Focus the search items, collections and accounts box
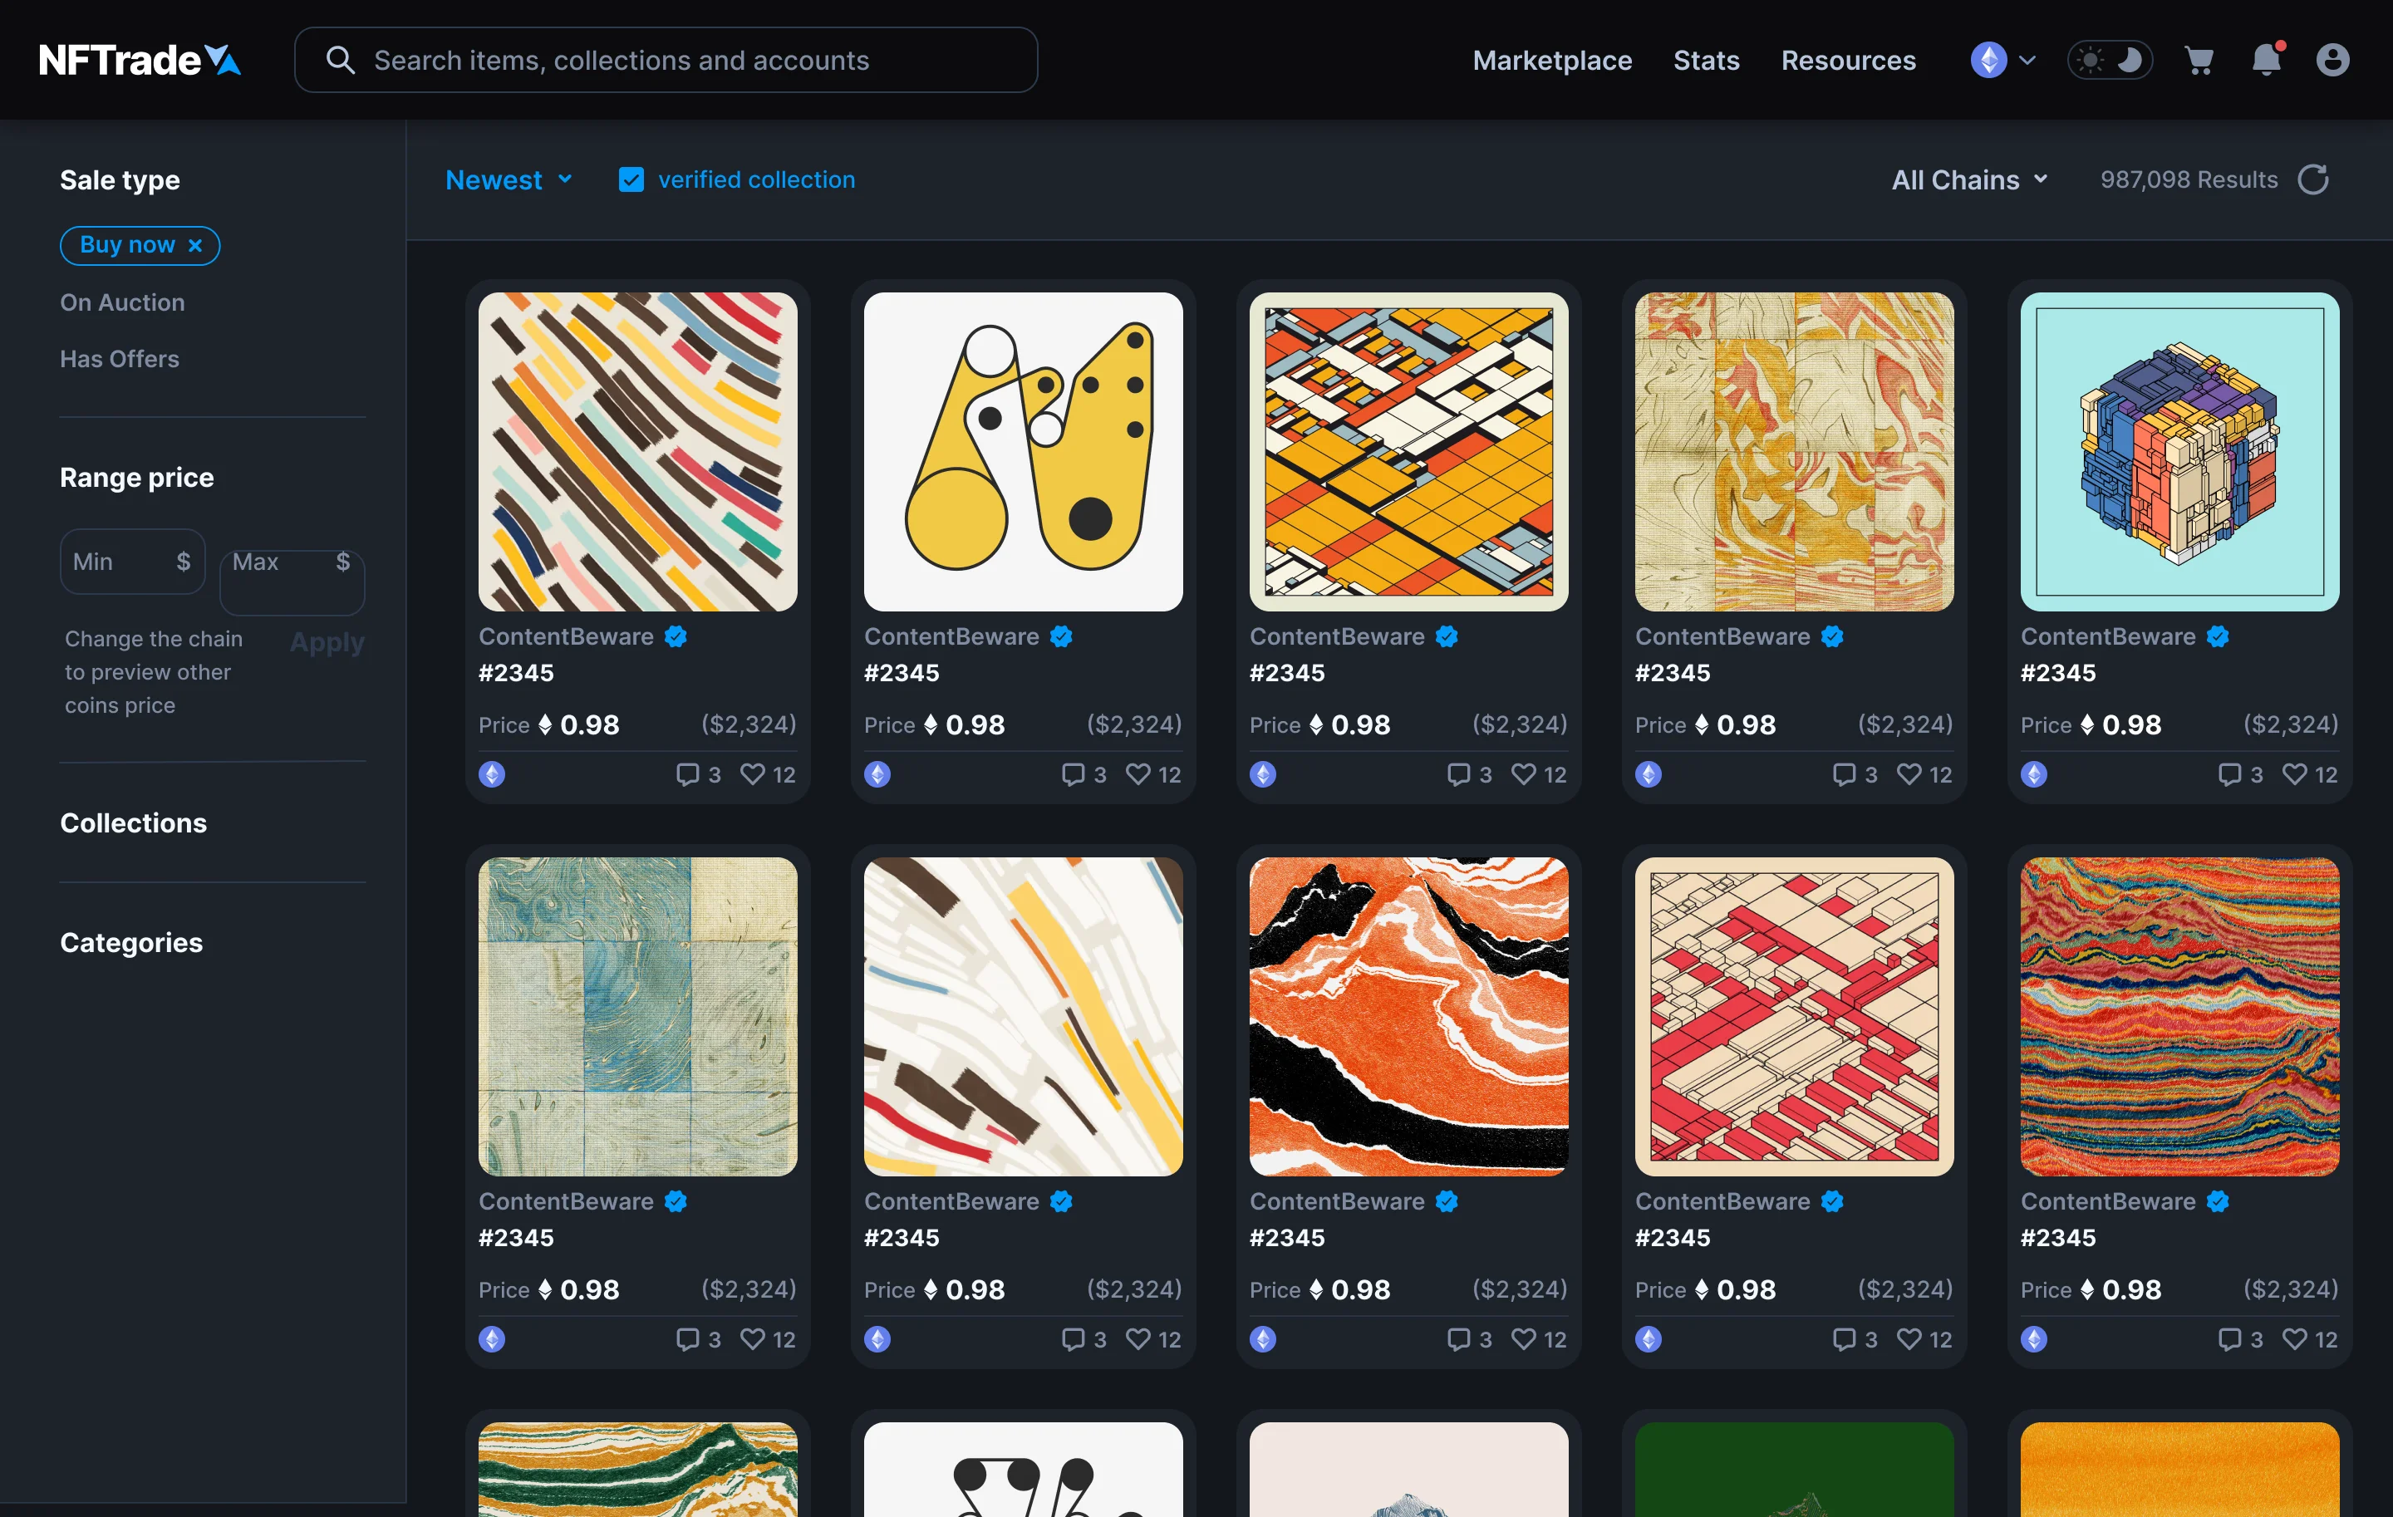The image size is (2393, 1517). pos(666,61)
